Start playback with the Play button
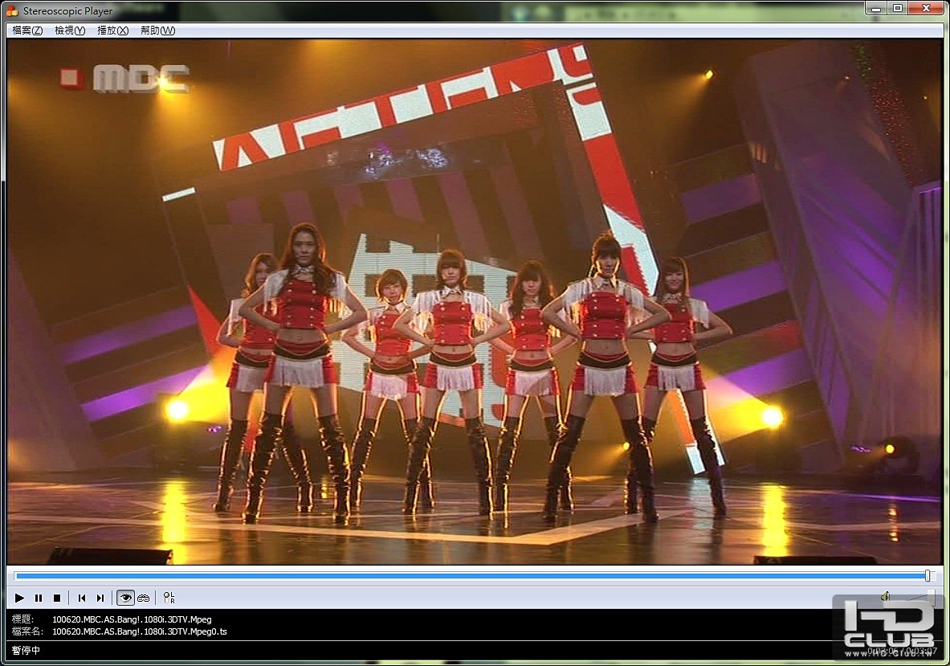This screenshot has height=666, width=950. tap(19, 599)
